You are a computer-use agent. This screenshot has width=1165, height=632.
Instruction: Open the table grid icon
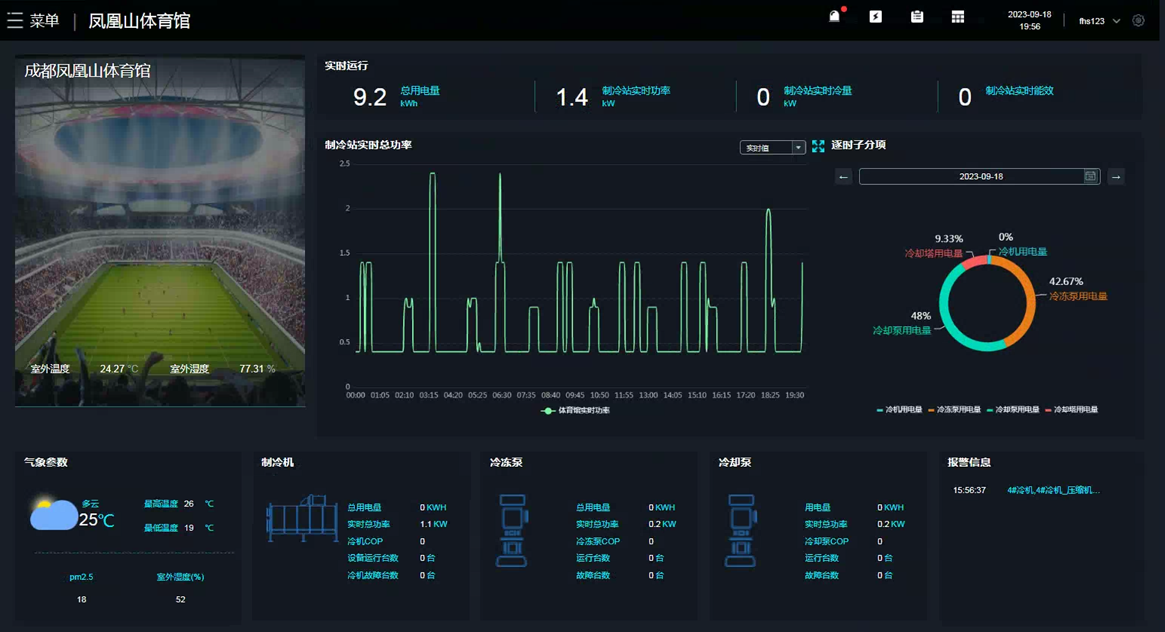point(958,17)
